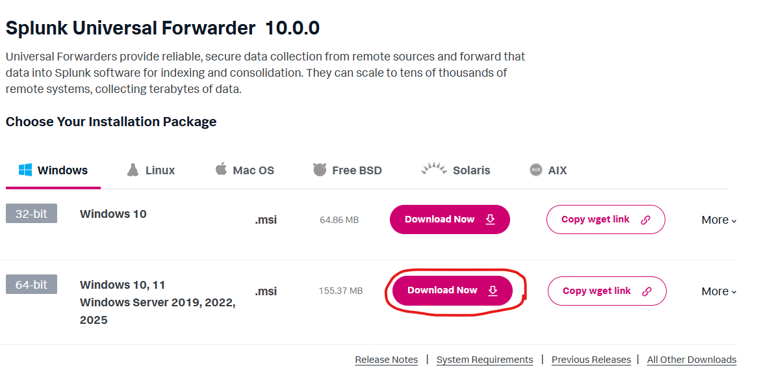
Task: Download the 64-bit Windows .msi installer
Action: 452,291
